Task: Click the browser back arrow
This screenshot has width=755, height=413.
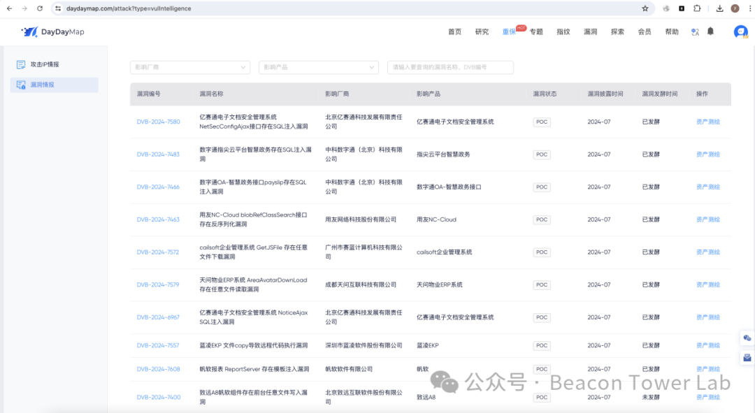Action: click(9, 8)
